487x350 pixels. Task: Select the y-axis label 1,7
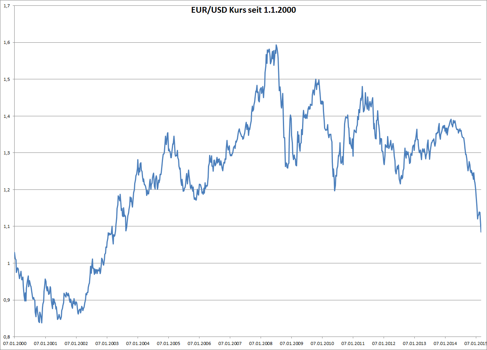pyautogui.click(x=7, y=6)
